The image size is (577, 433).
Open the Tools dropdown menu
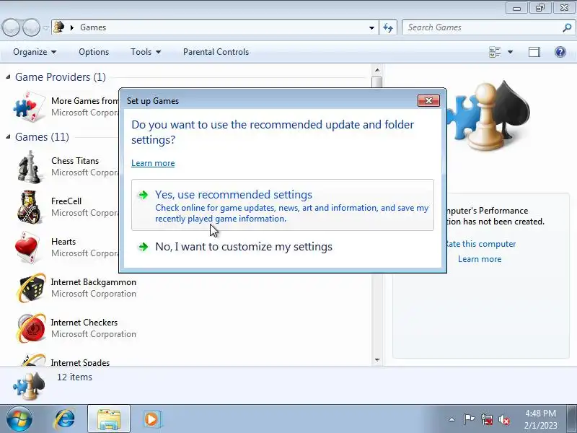tap(146, 52)
